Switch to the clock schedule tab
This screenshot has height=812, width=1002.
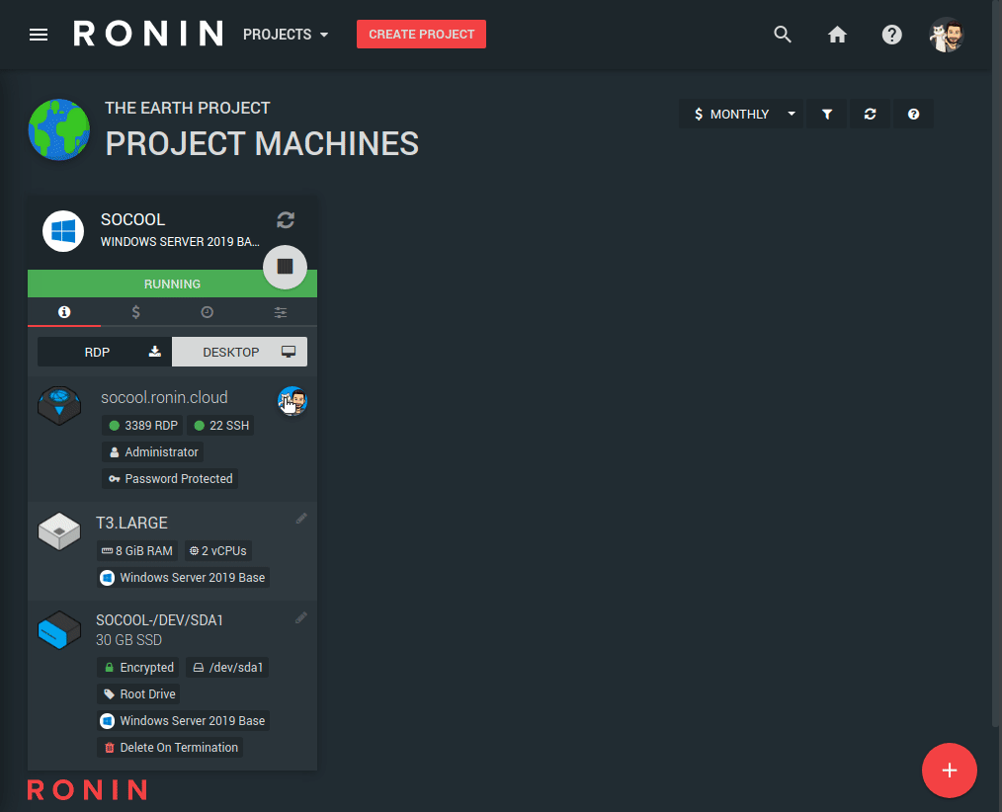tap(208, 312)
